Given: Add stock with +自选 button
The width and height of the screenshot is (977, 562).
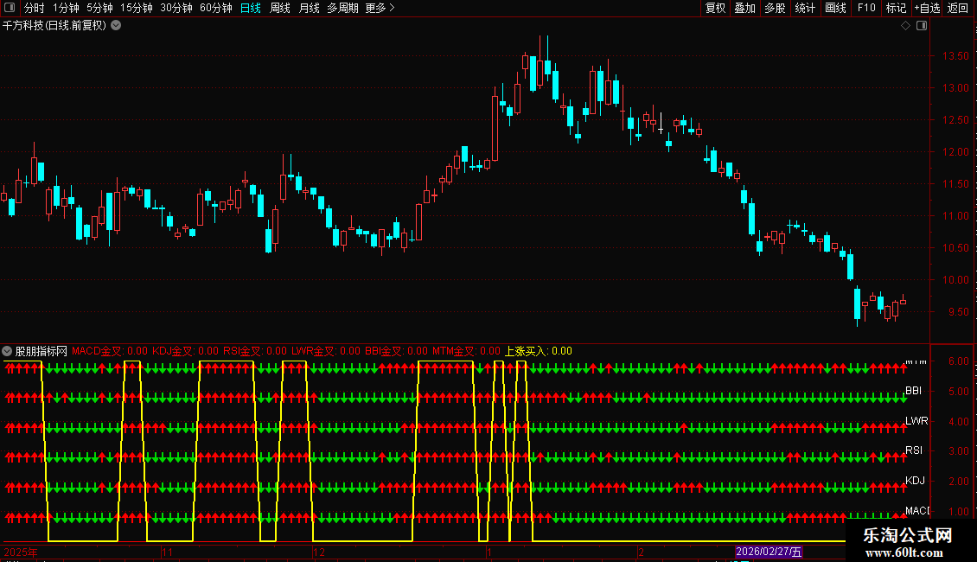Looking at the screenshot, I should 927,8.
